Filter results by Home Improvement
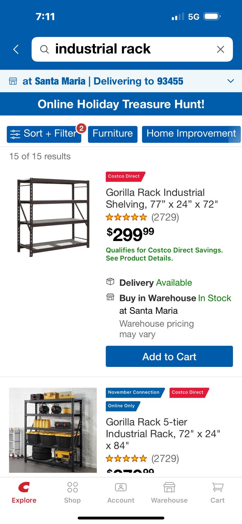Screen dimensions: 242x524 coord(191,134)
